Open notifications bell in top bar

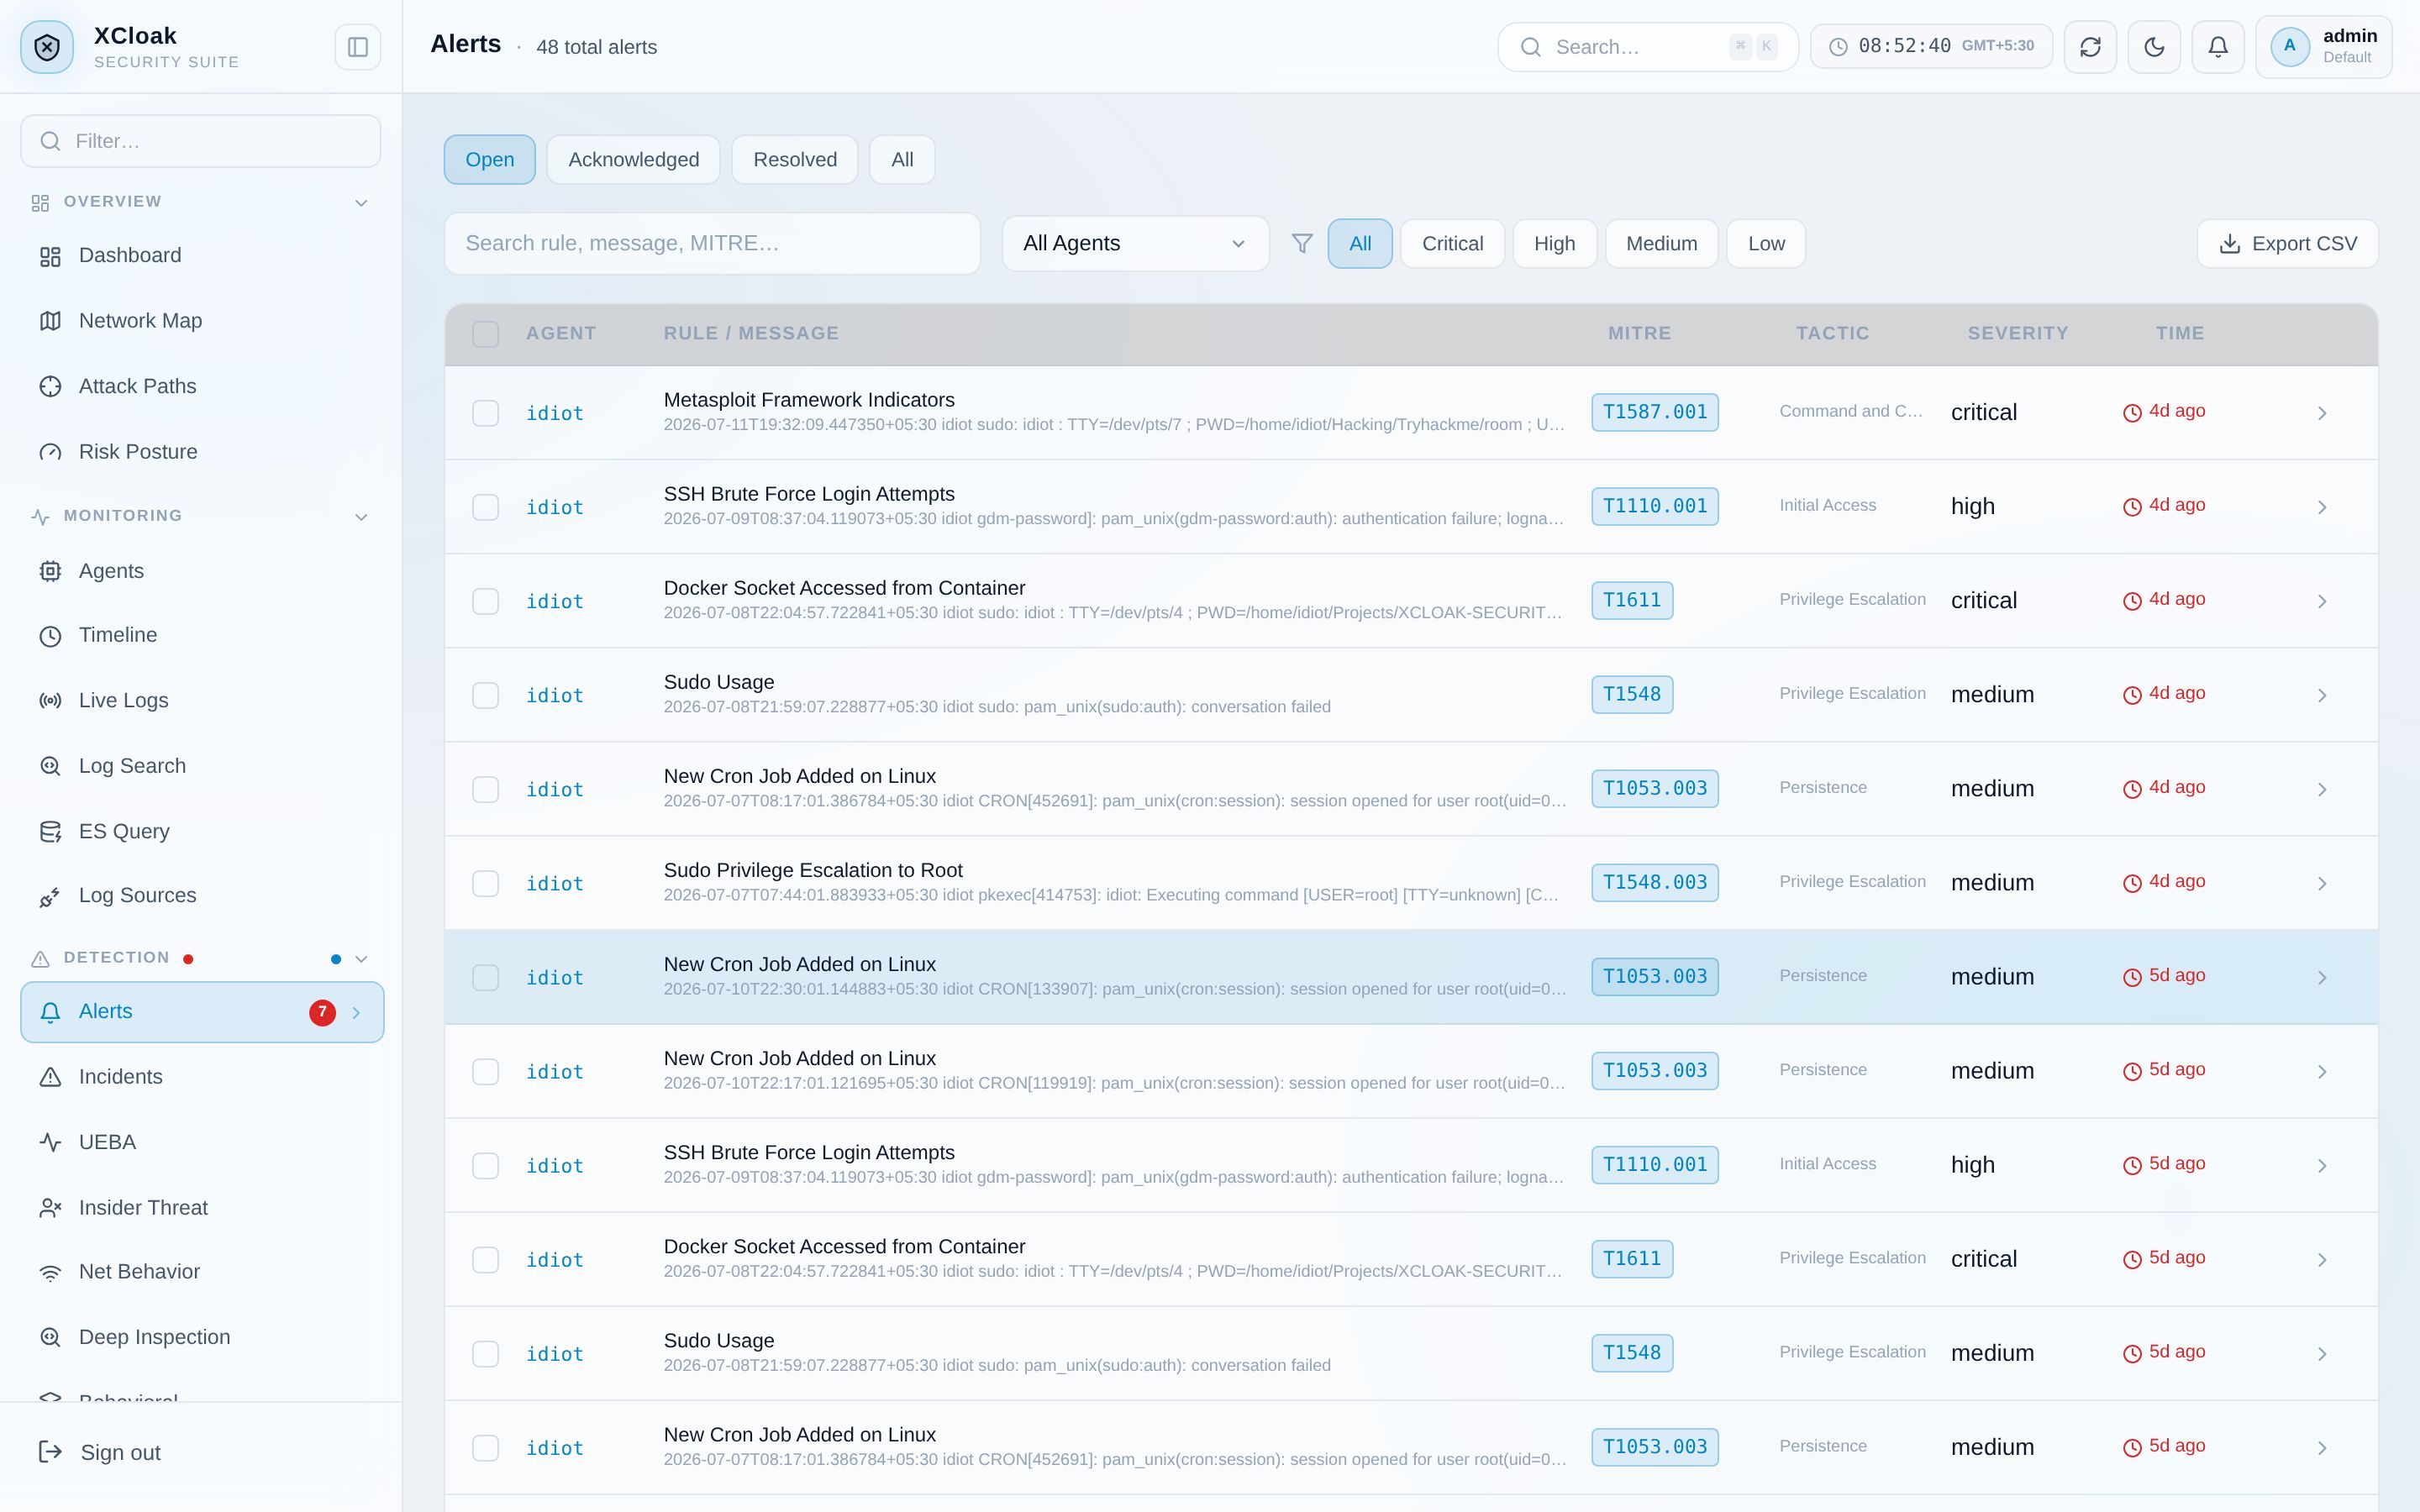click(2218, 47)
